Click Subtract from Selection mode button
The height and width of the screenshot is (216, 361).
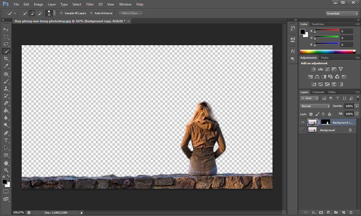tap(40, 13)
